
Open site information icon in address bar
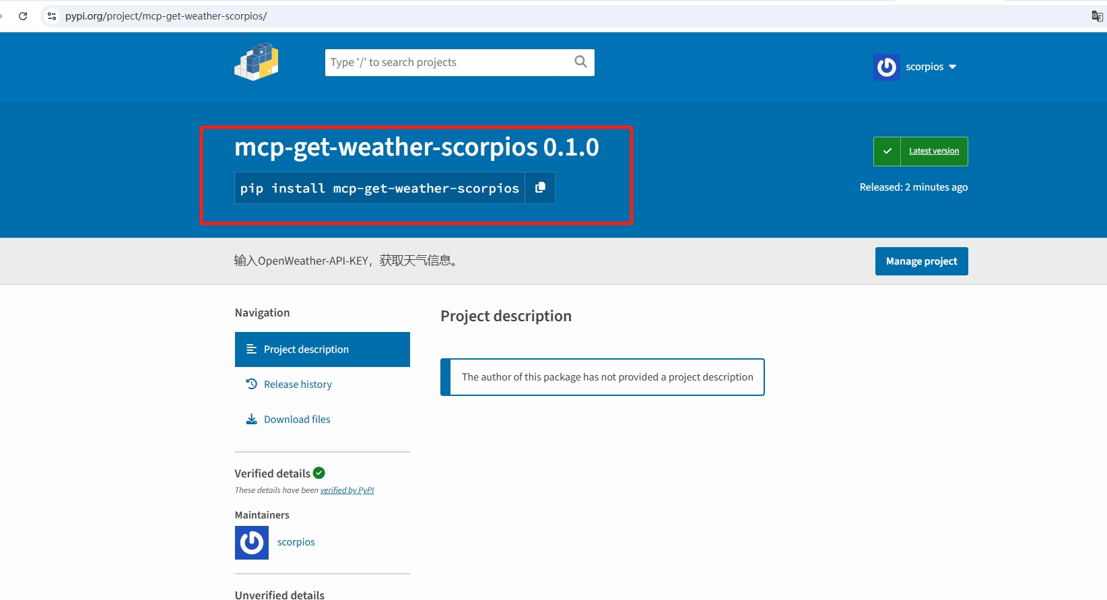pos(52,16)
